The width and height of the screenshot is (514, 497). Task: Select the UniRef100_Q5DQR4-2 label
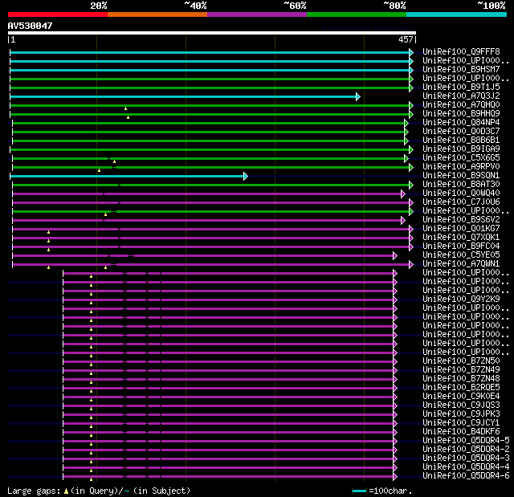tap(466, 450)
